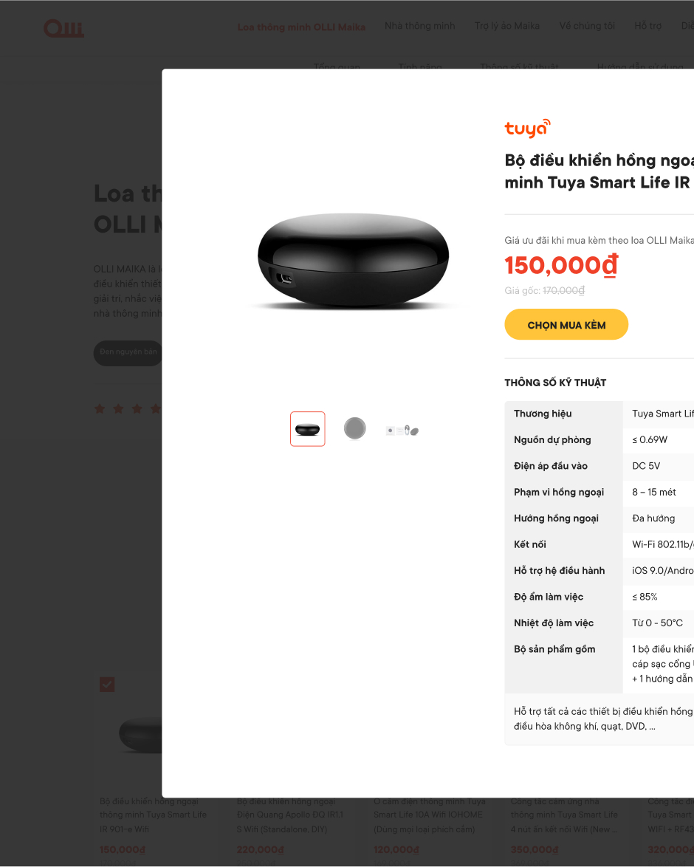Select the grey top-view product thumbnail

tap(354, 428)
